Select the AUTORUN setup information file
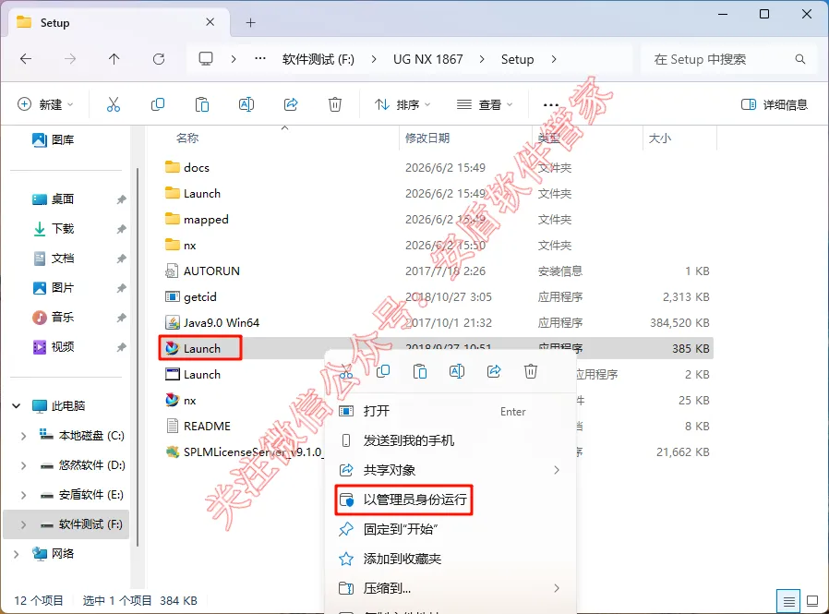Image resolution: width=829 pixels, height=614 pixels. [202, 271]
